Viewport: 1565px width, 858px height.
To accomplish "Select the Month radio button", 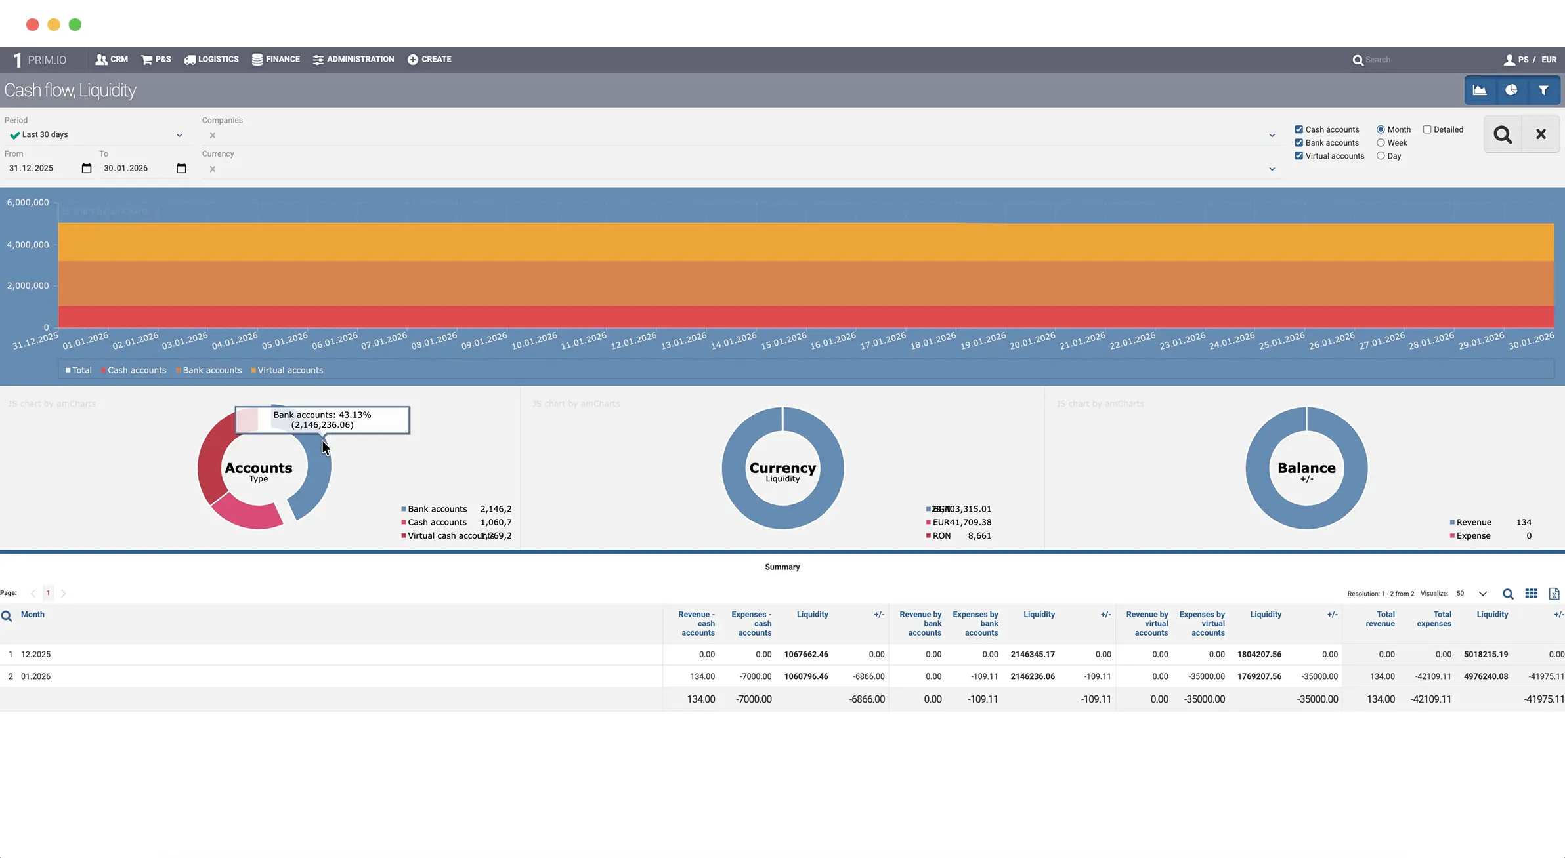I will [x=1381, y=130].
